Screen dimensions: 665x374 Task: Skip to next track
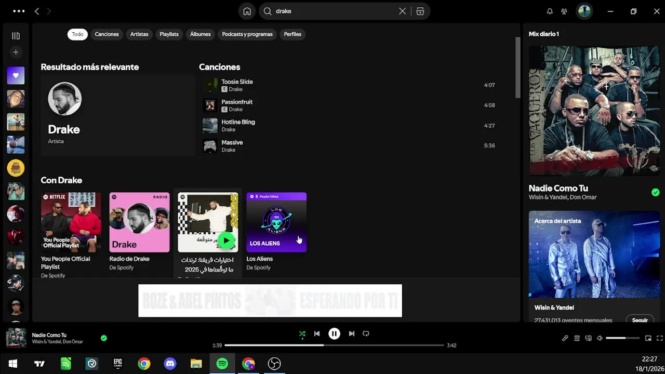click(x=352, y=333)
